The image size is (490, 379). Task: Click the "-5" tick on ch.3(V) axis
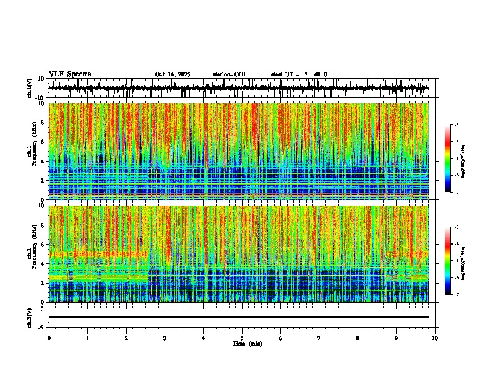point(41,328)
